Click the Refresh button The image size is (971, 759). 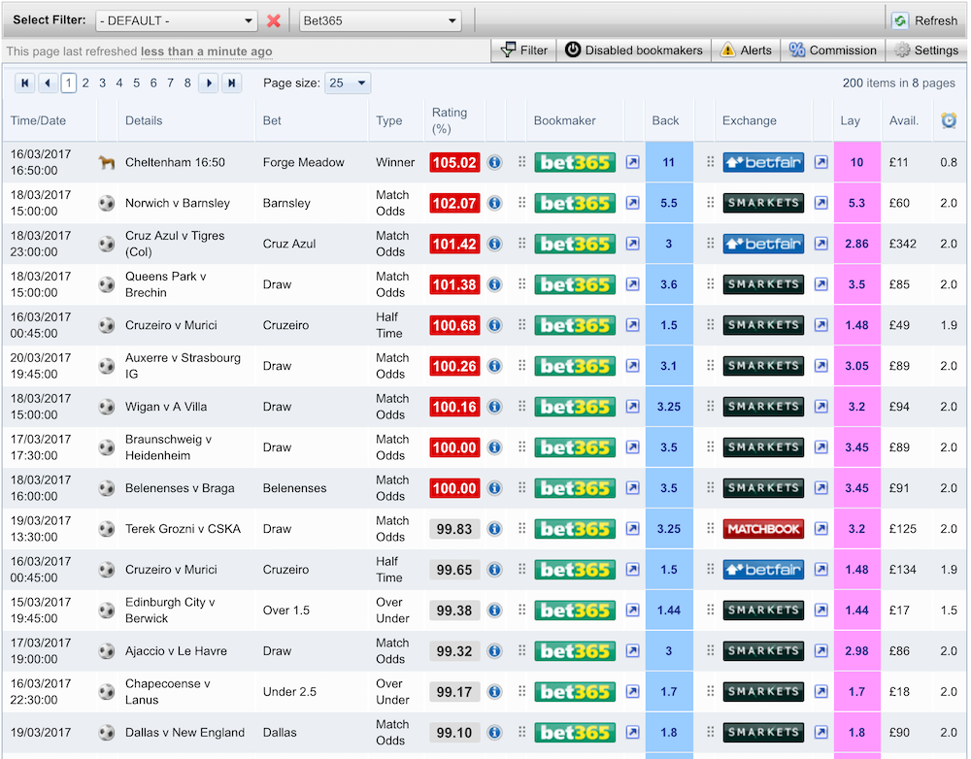[x=925, y=20]
